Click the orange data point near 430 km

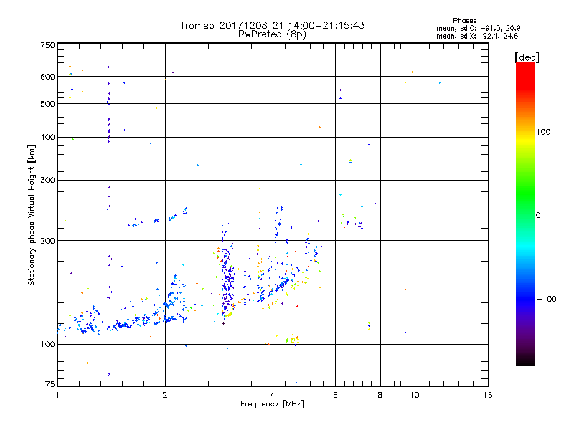click(x=319, y=128)
